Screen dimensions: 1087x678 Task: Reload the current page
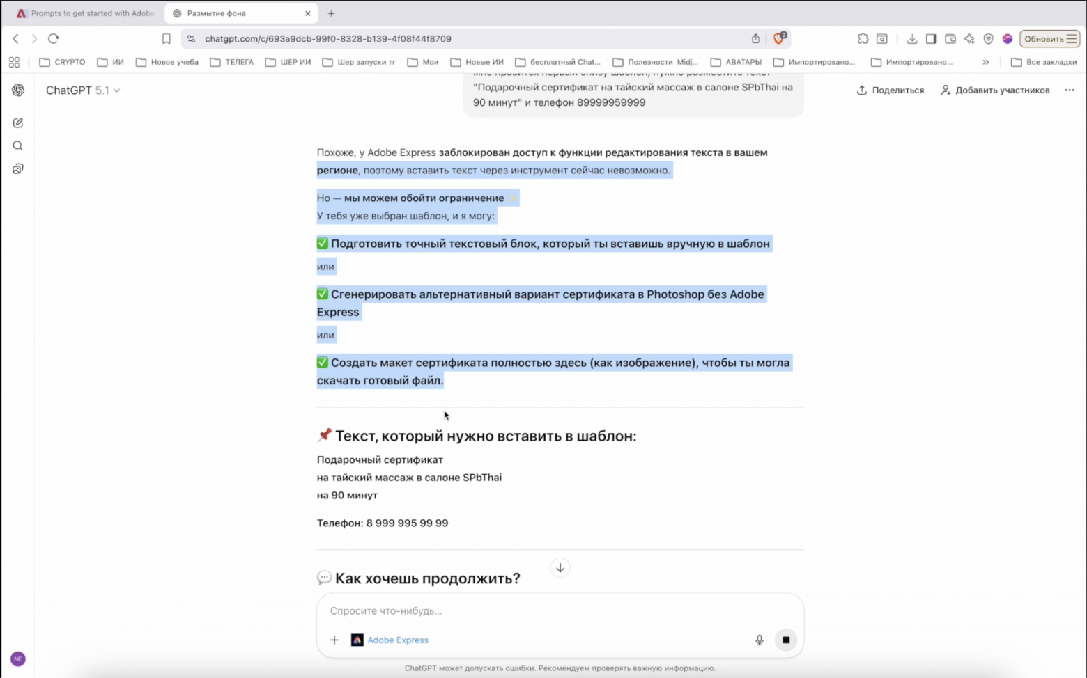tap(54, 39)
